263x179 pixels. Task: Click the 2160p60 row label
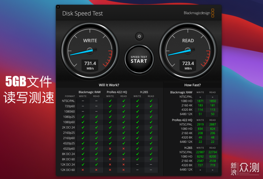pyautogui.click(x=69, y=138)
